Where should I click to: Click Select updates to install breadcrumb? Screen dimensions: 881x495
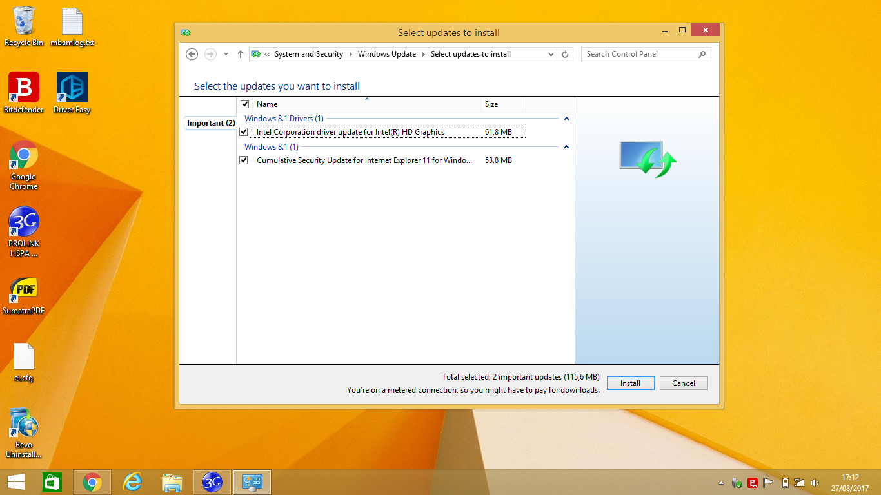tap(471, 54)
